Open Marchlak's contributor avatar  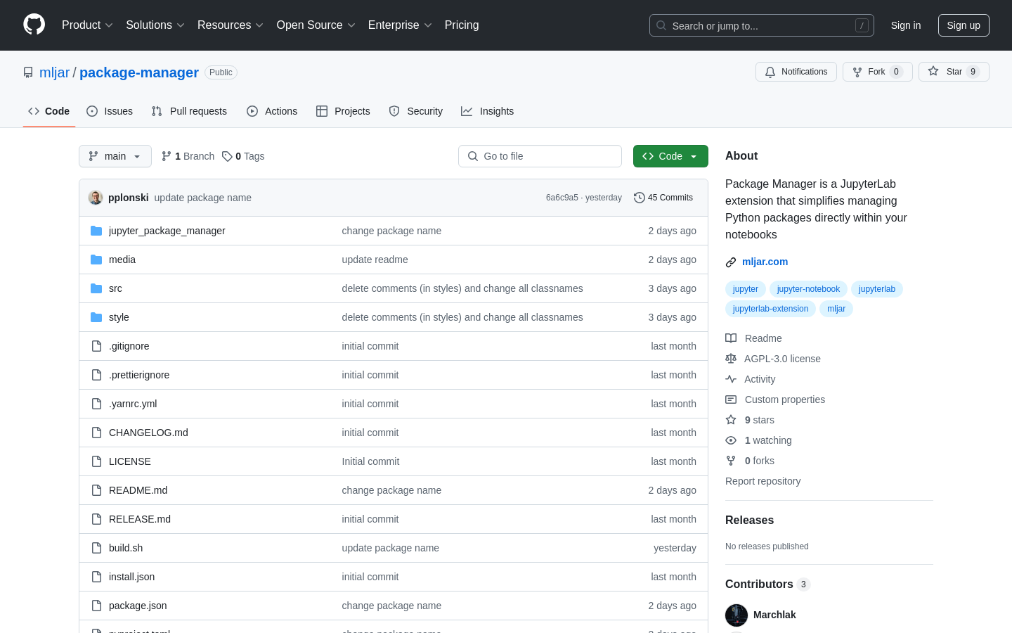[x=737, y=615]
